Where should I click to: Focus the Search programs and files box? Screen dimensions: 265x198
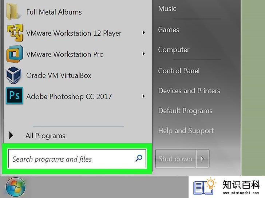click(77, 159)
